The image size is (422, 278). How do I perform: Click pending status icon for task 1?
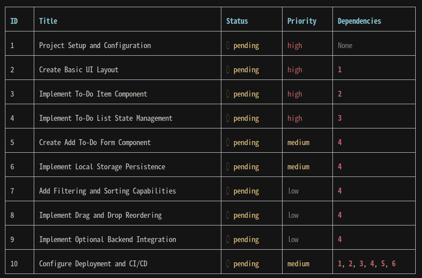[228, 45]
